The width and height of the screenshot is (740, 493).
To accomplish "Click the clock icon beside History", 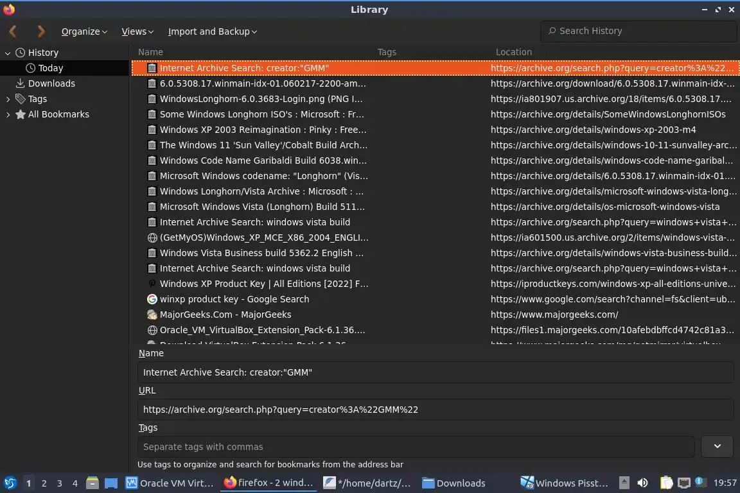I will (x=21, y=53).
